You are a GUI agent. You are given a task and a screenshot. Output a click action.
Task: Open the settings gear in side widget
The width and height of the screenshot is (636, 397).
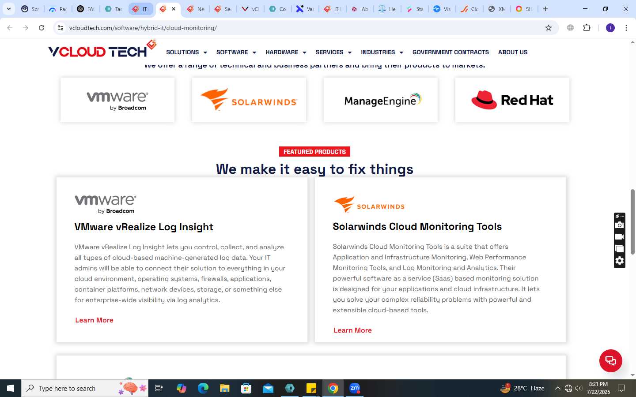point(620,261)
